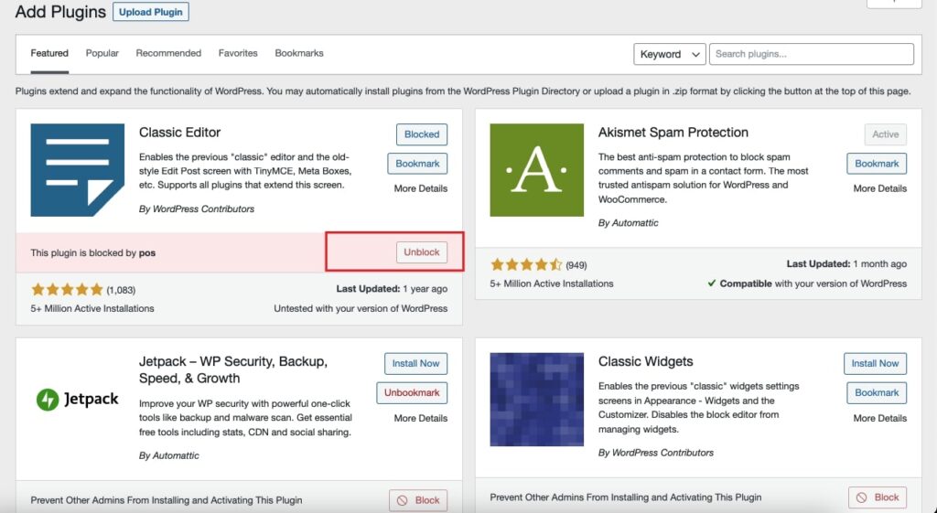937x513 pixels.
Task: Switch to the Featured tab
Action: (x=49, y=53)
